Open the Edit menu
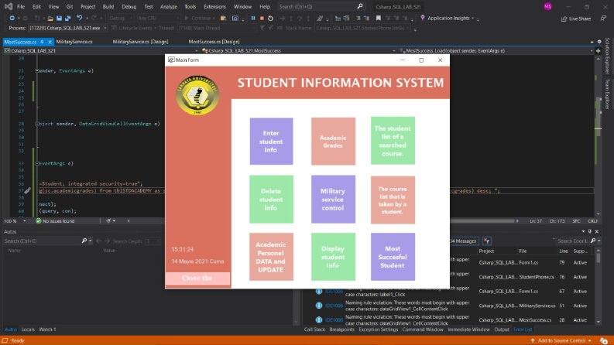The height and width of the screenshot is (345, 614). coord(36,7)
